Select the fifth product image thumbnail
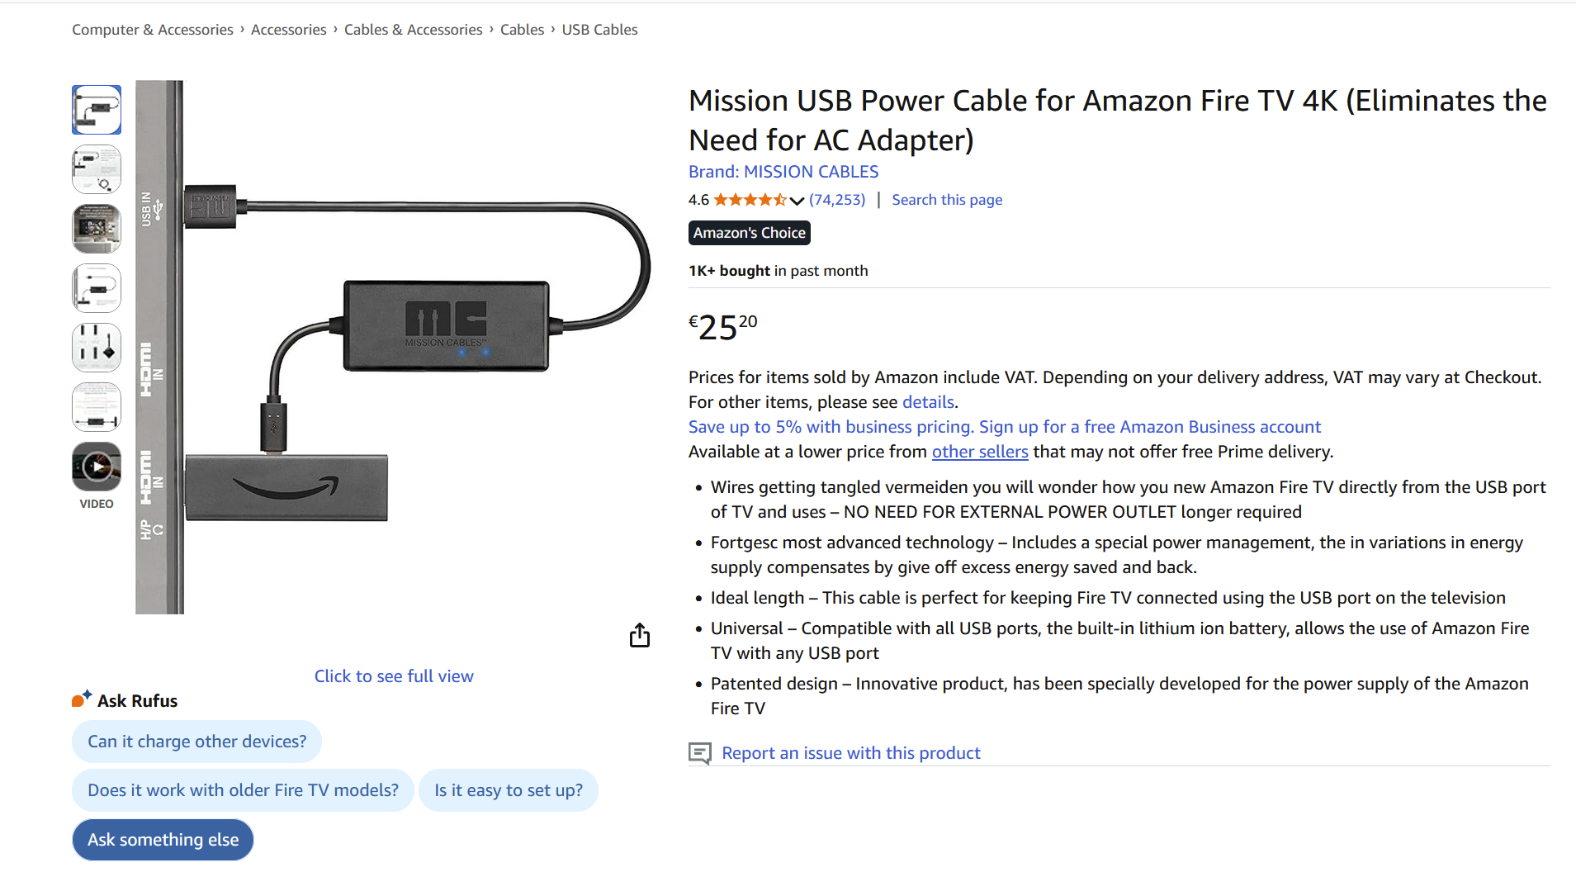Image resolution: width=1576 pixels, height=872 pixels. point(97,348)
